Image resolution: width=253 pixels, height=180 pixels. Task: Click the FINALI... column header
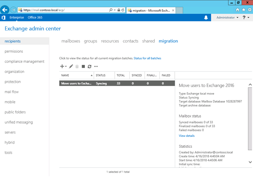coord(152,75)
